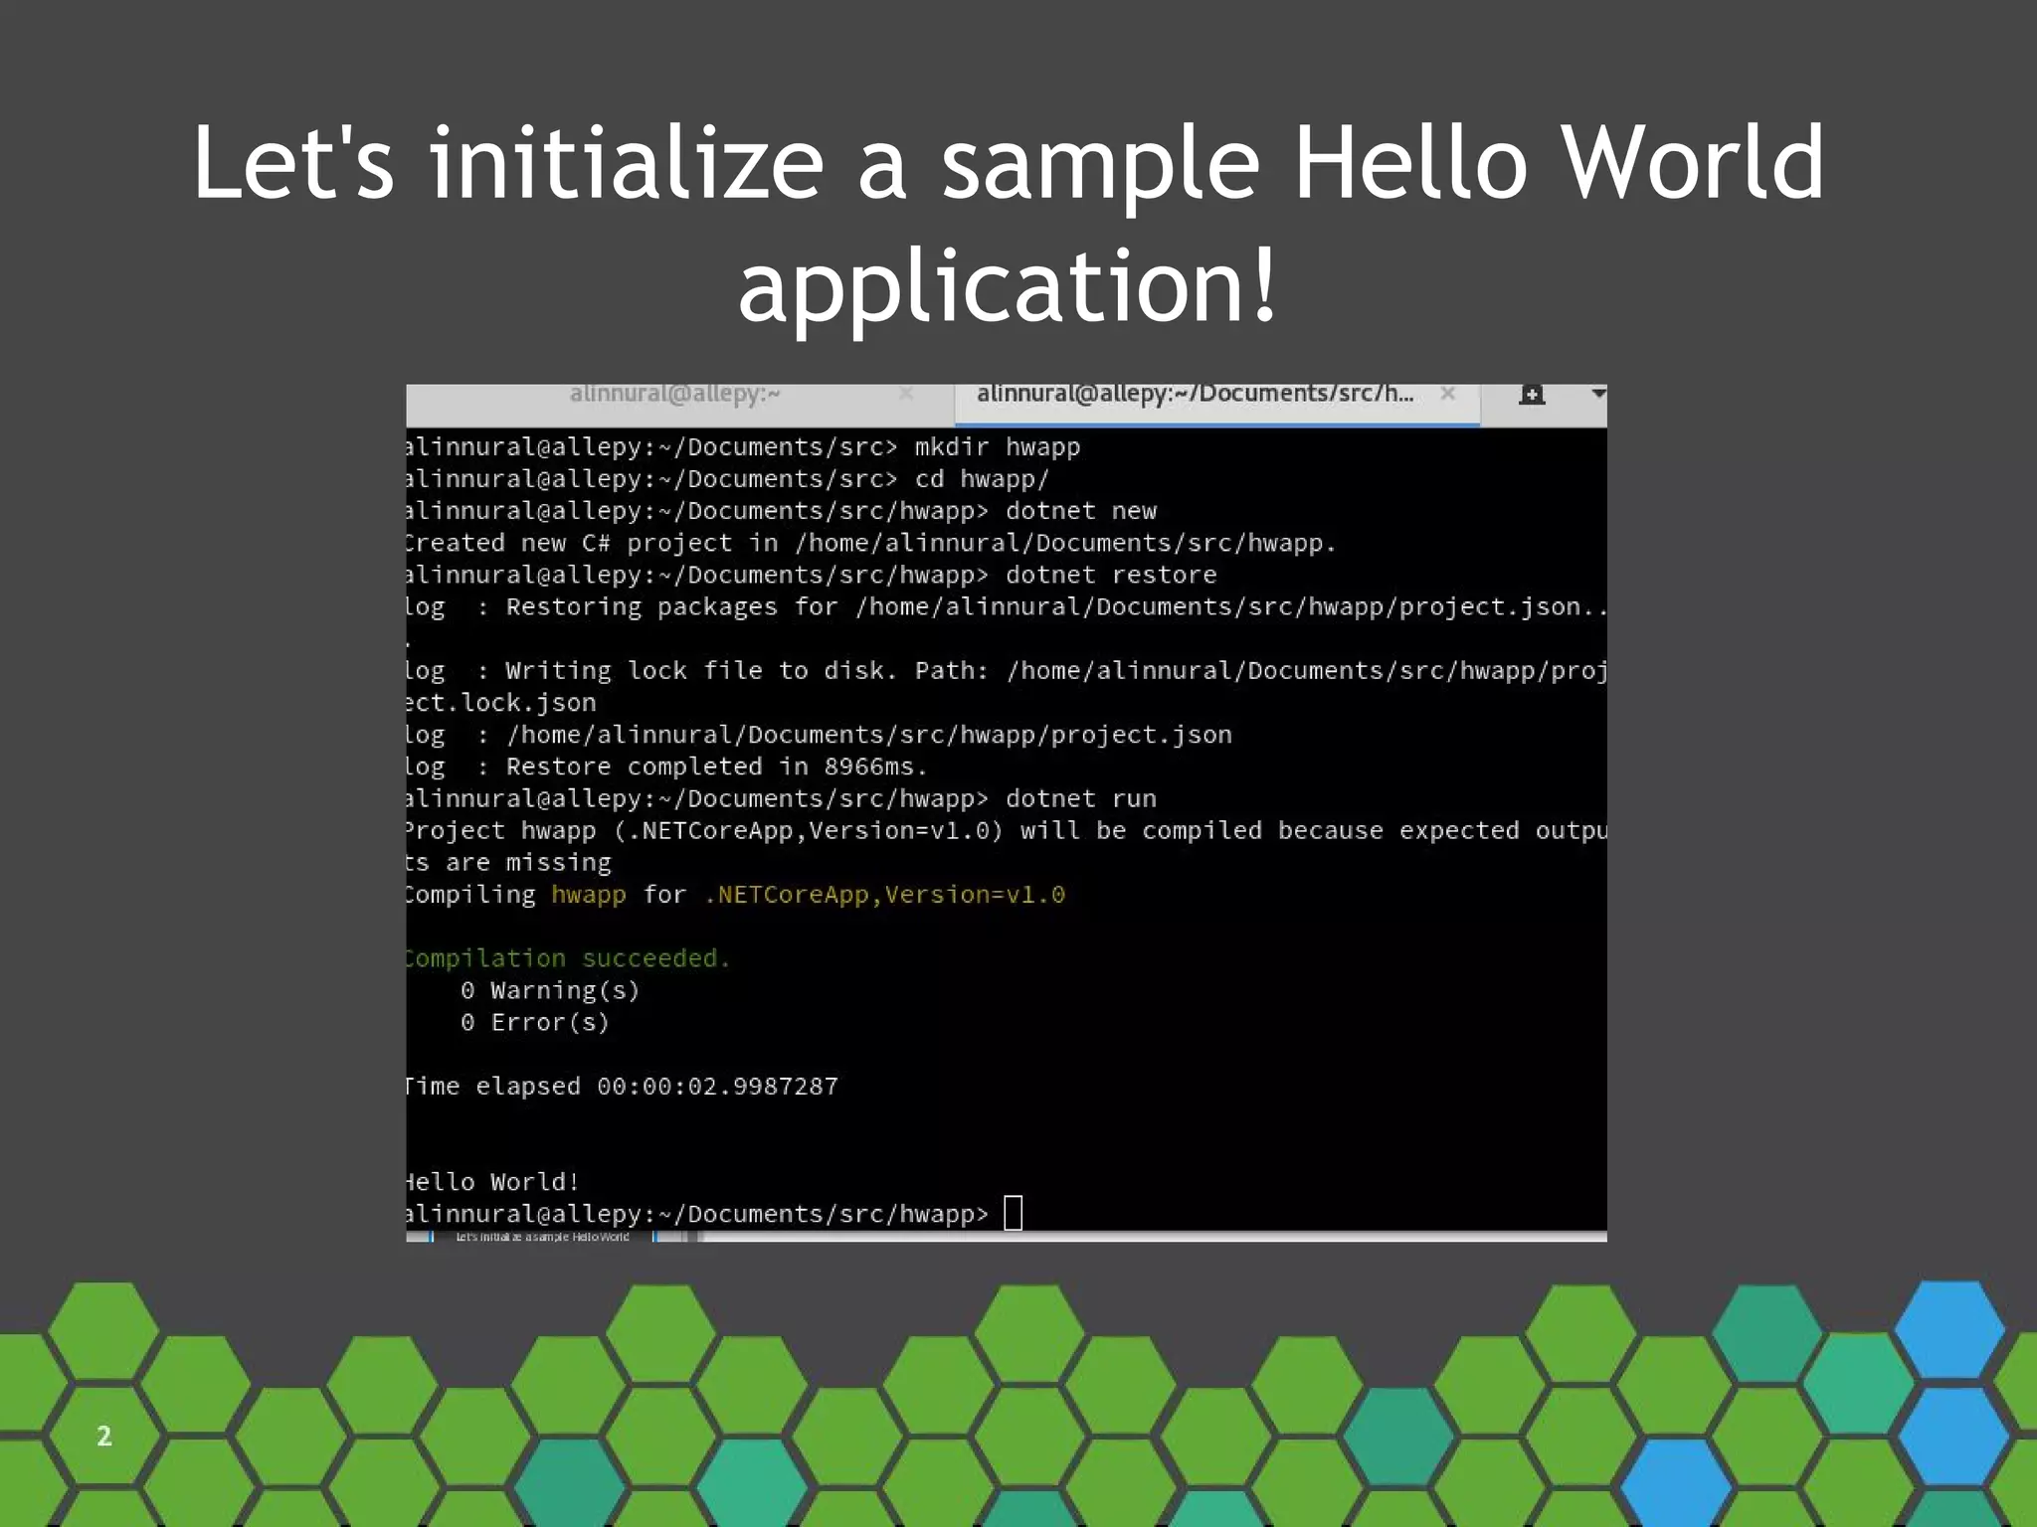Click the 'Restore completed in 8966ms.' line
This screenshot has width=2037, height=1527.
(666, 766)
